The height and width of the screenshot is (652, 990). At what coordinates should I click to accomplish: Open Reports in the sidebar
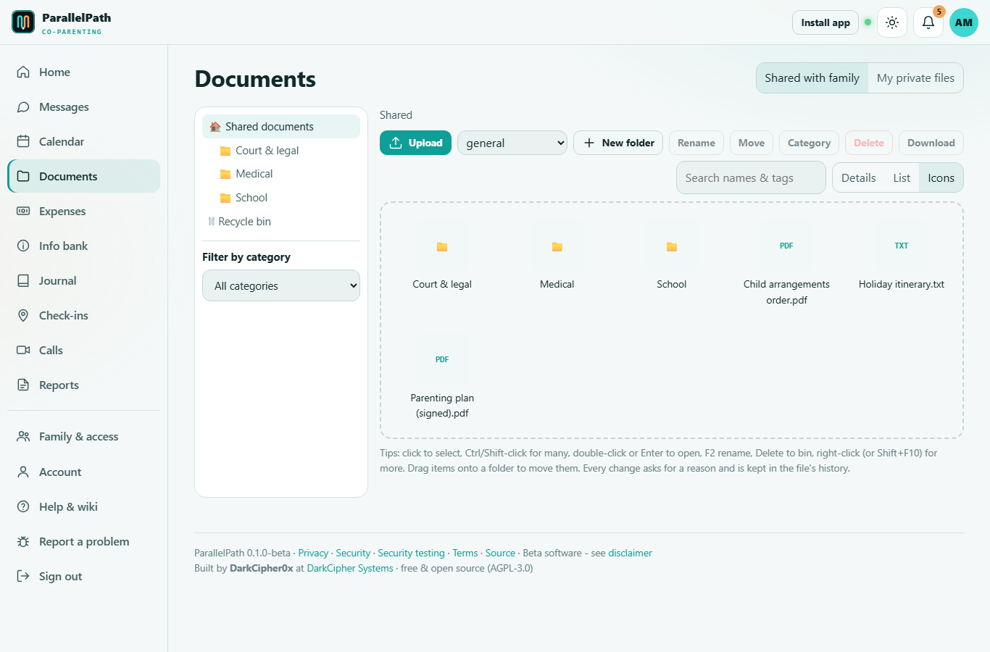coord(83,385)
